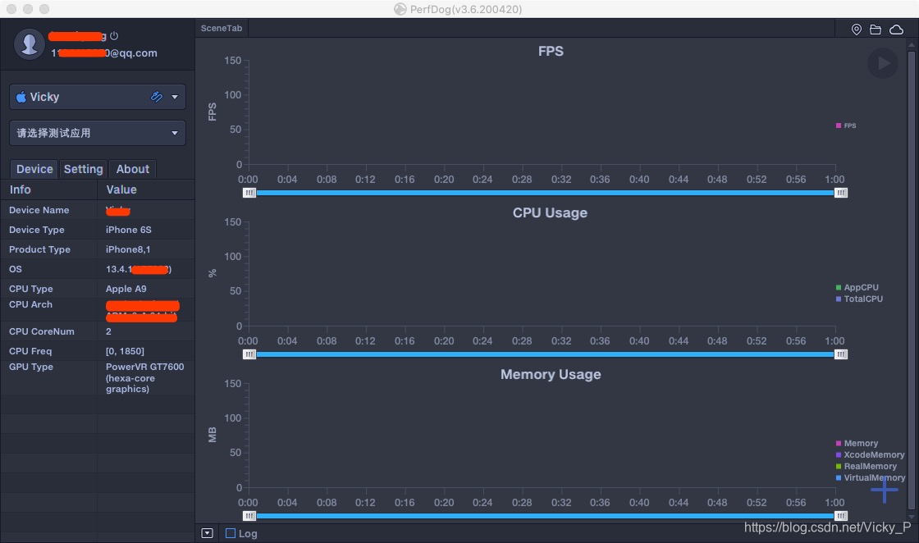Viewport: 919px width, 543px height.
Task: Toggle VirtualMemory legend series
Action: [871, 477]
